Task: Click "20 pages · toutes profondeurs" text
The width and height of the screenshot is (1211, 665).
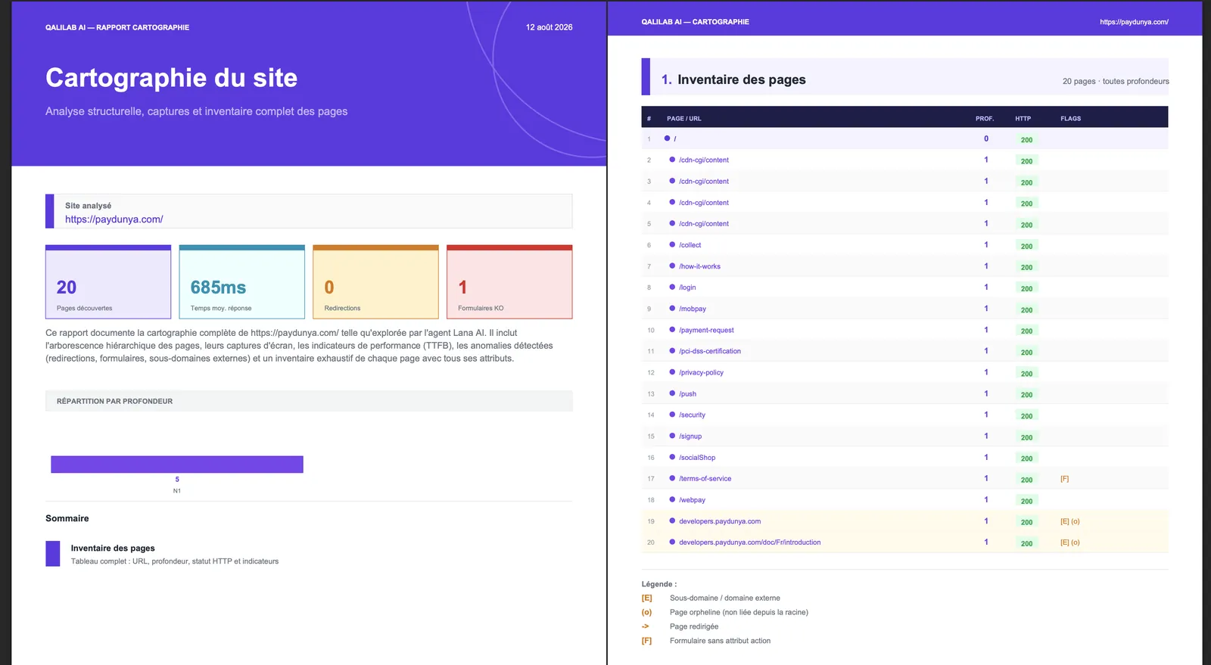Action: [1116, 81]
